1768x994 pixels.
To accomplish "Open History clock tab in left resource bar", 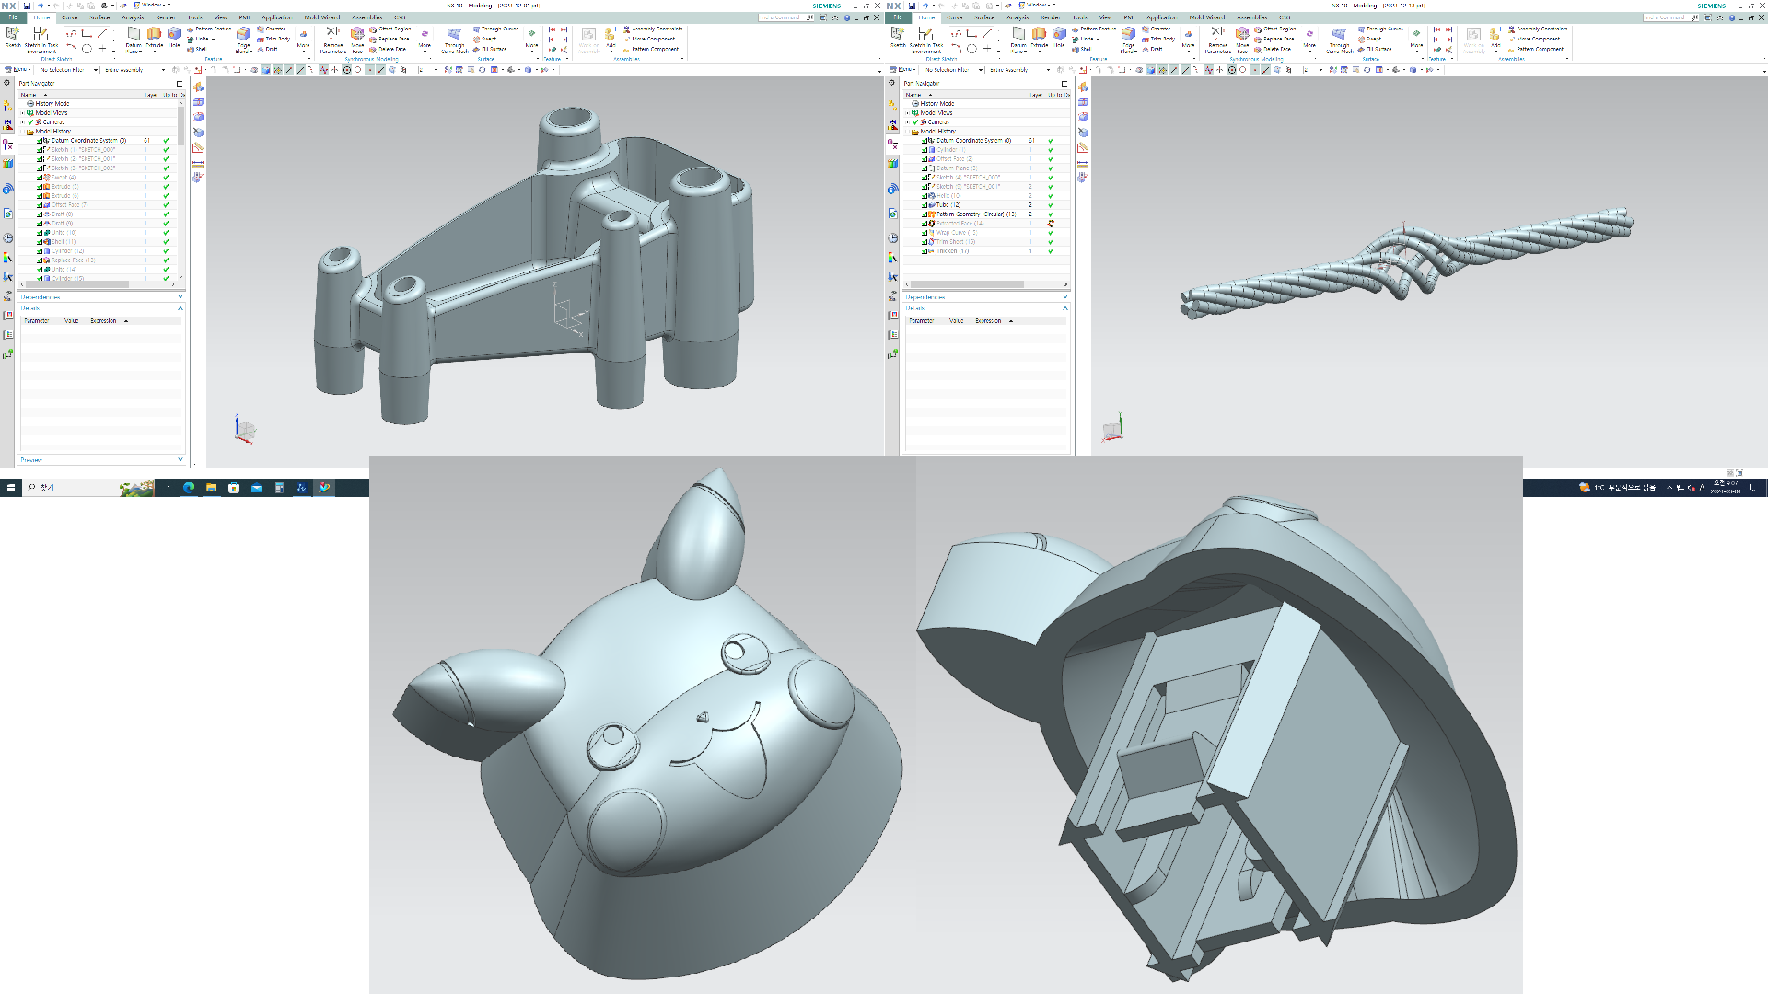I will [x=7, y=237].
